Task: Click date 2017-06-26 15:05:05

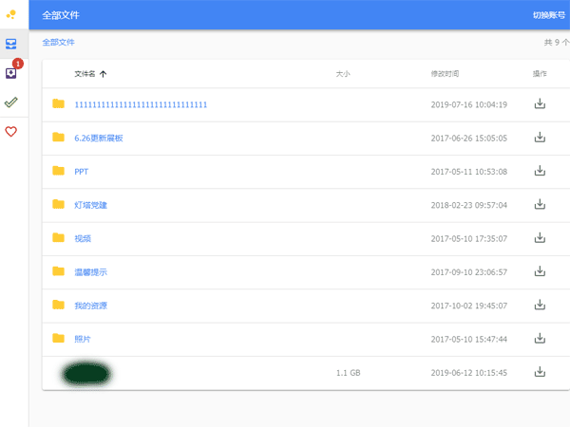Action: pyautogui.click(x=469, y=139)
